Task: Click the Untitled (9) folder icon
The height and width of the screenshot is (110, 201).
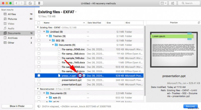Action: pyautogui.click(x=47, y=32)
